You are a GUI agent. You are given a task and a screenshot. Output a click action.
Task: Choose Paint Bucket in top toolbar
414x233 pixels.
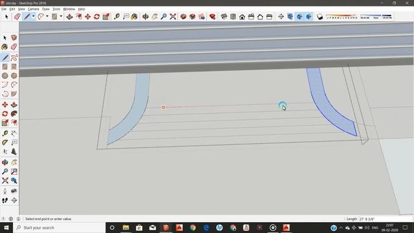pyautogui.click(x=135, y=17)
